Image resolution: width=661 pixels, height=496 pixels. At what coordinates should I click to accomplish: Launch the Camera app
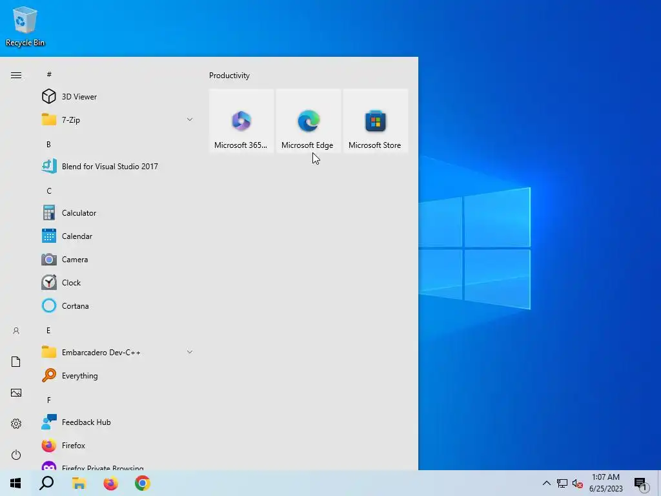[x=117, y=260]
